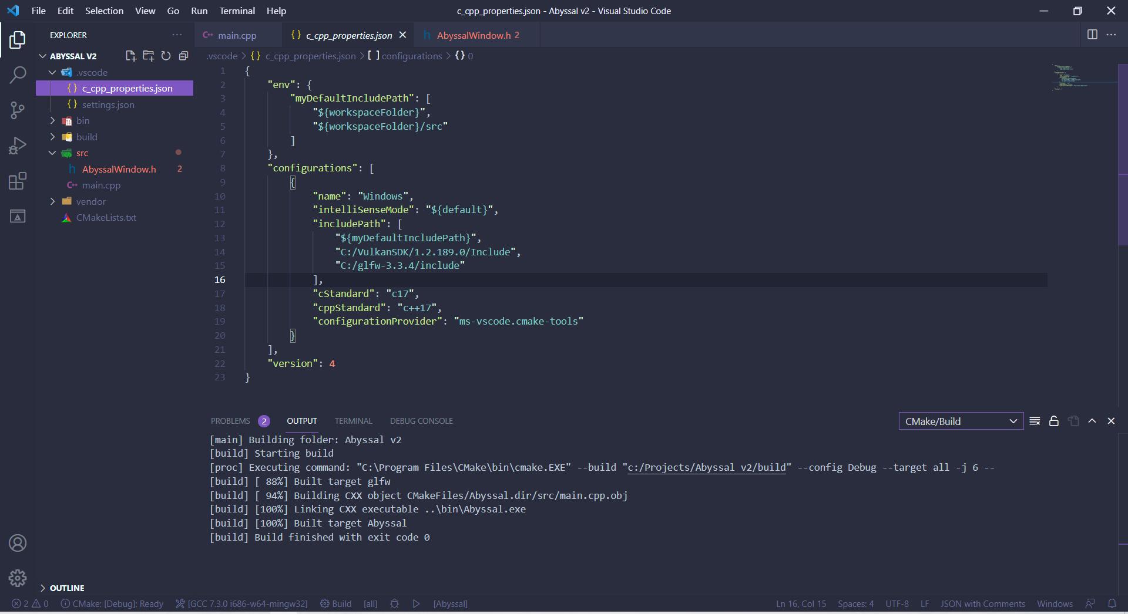Split the editor into two panes
Screen dimensions: 1128x614
[x=1092, y=35]
